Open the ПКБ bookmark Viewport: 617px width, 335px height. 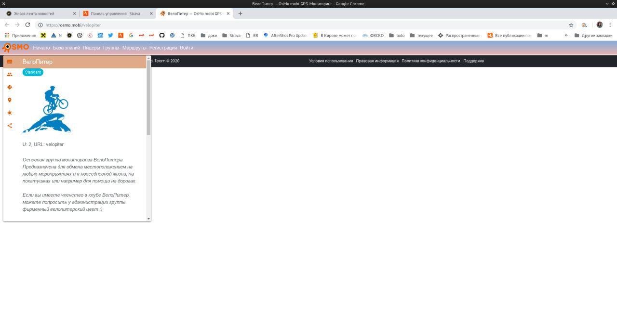coord(188,35)
